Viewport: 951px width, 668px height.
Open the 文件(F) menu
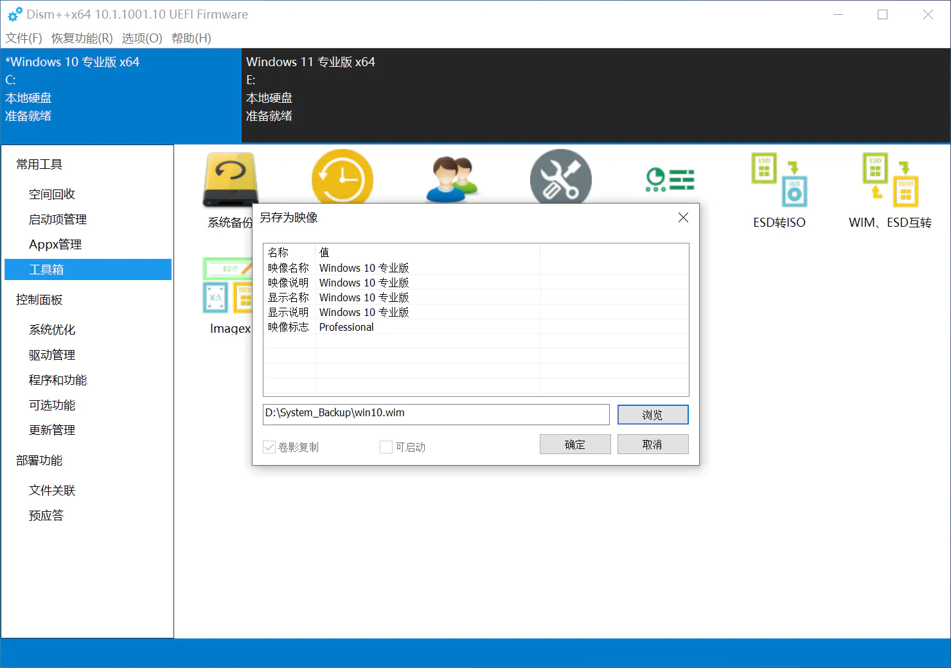pos(24,39)
